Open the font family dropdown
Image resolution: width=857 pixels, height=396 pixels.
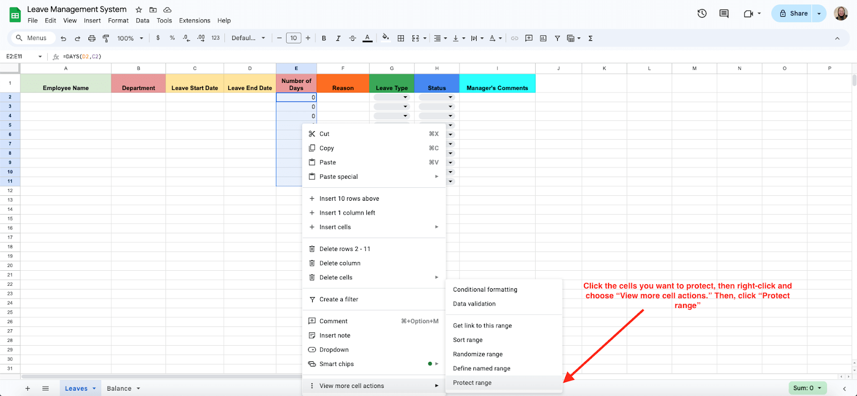248,38
